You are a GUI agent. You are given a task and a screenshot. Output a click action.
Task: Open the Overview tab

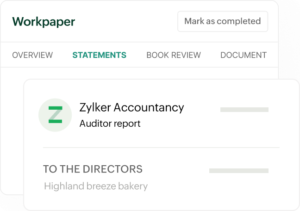(x=32, y=55)
